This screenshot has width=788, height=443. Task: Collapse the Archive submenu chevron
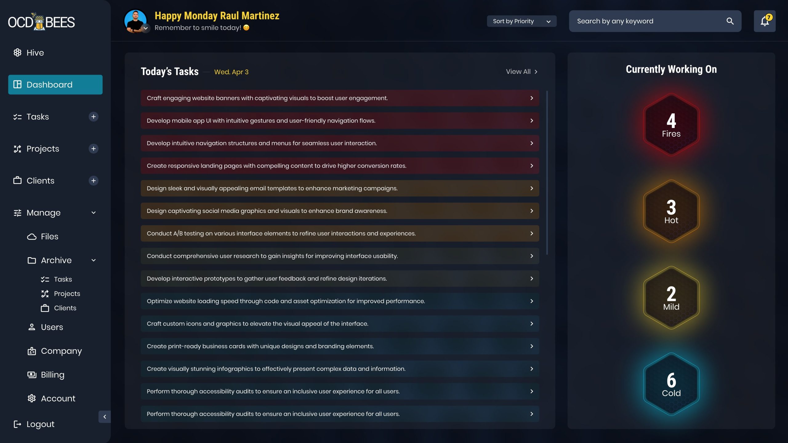93,260
